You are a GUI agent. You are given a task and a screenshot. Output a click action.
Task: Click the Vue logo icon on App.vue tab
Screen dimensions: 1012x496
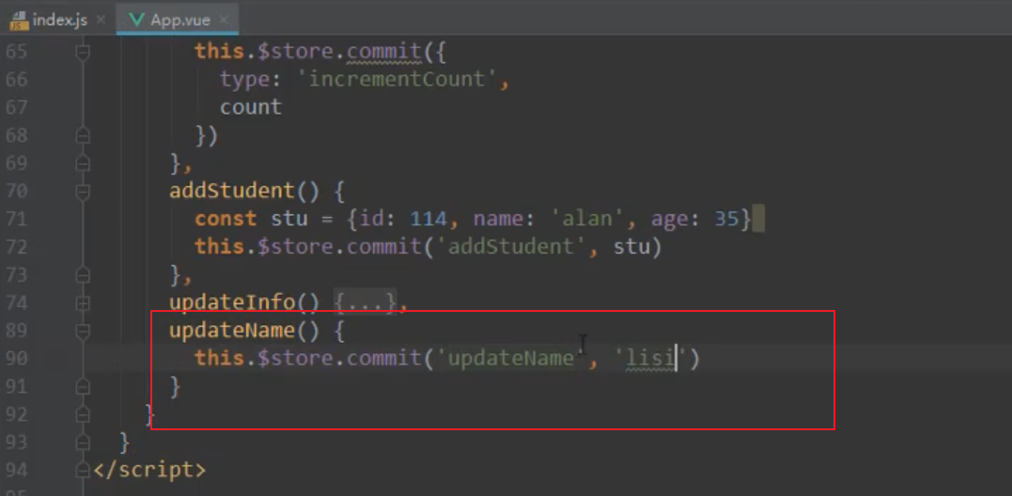coord(137,20)
